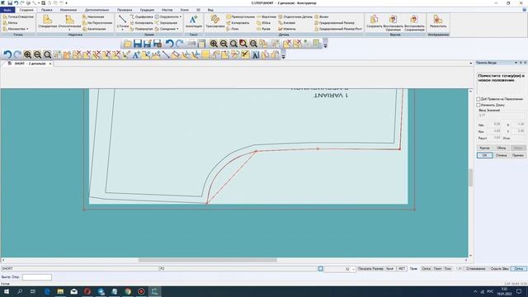The width and height of the screenshot is (528, 297).
Task: Click the ОК button in input panel
Action: coord(484,155)
